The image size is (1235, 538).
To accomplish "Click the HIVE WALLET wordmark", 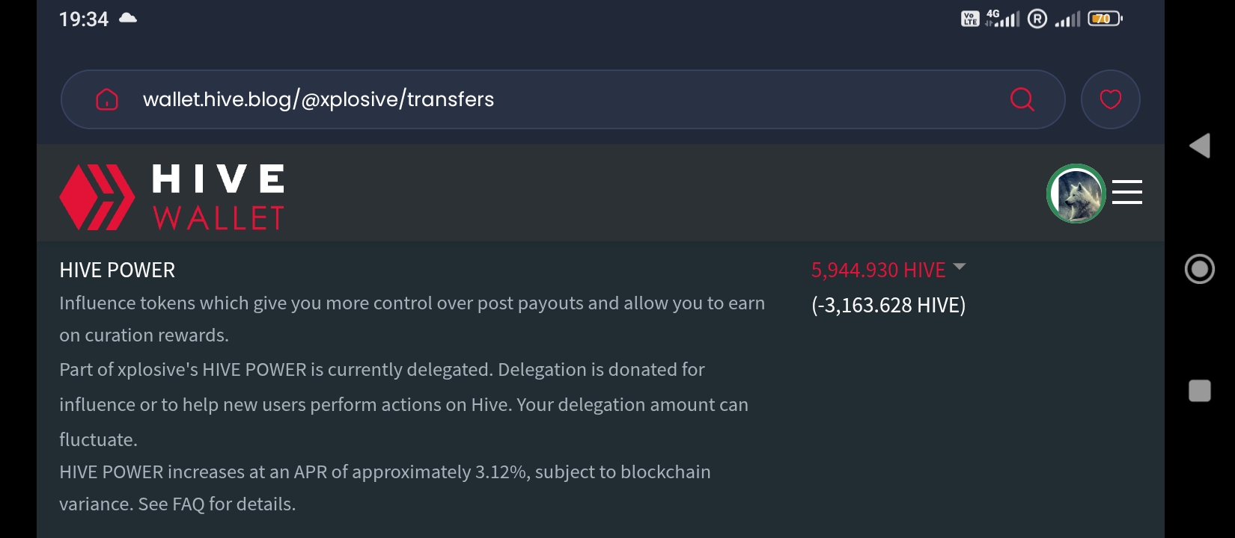I will pos(218,197).
